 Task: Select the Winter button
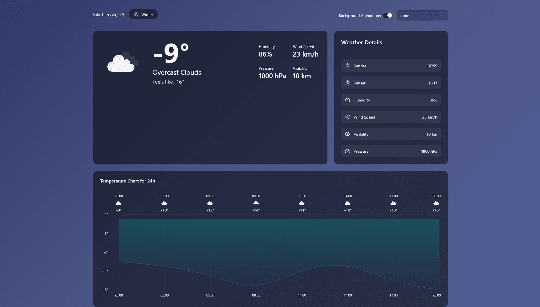[143, 14]
